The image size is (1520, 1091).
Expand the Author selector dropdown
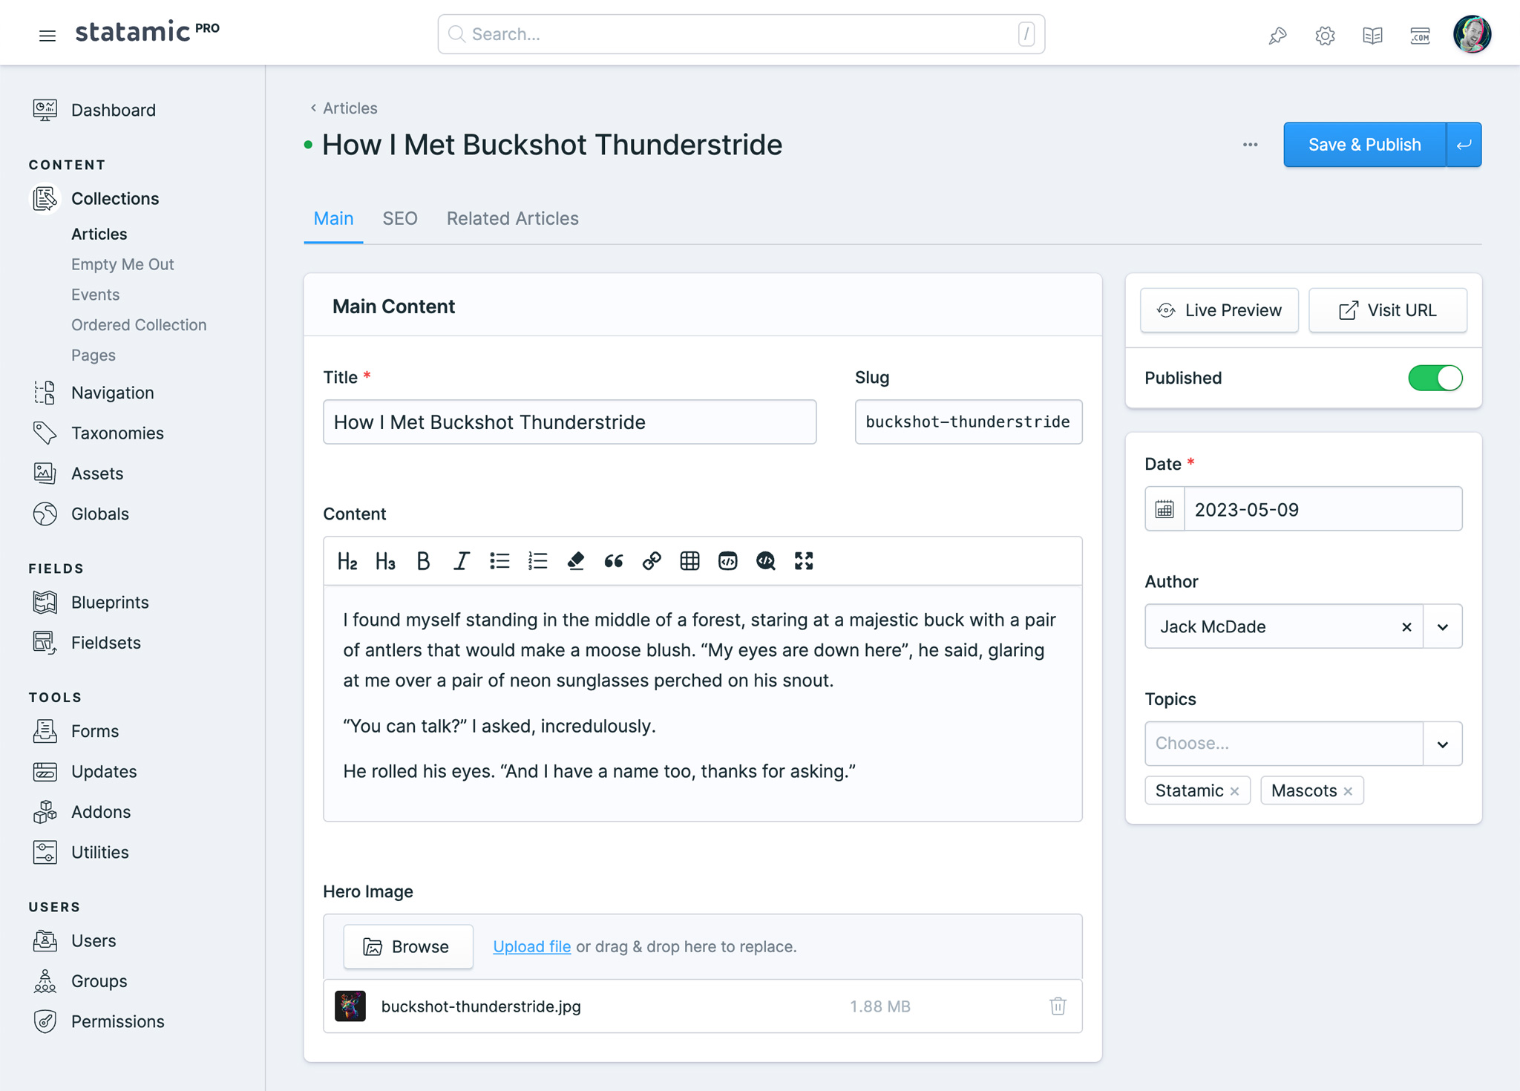(1444, 626)
